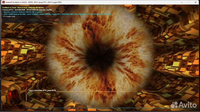The width and height of the screenshot is (200, 112).
Task: Click the 'GPU 1 (AMD Radeon RX 480)' info line
Action: (57, 14)
